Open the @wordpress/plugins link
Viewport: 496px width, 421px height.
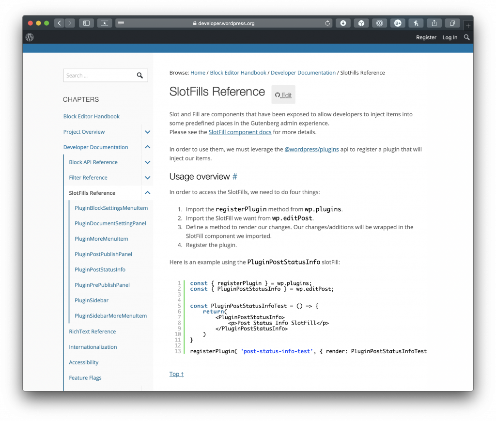click(311, 149)
